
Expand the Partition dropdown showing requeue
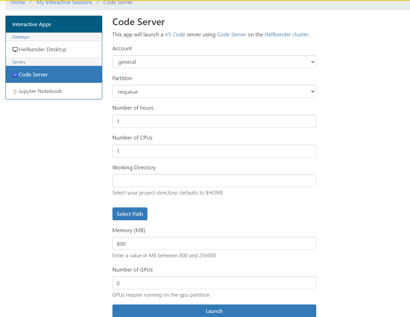(214, 92)
